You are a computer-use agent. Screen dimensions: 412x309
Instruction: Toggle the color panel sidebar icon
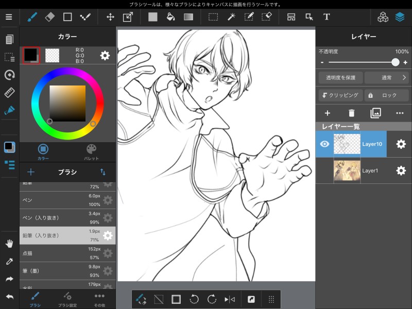point(9,147)
